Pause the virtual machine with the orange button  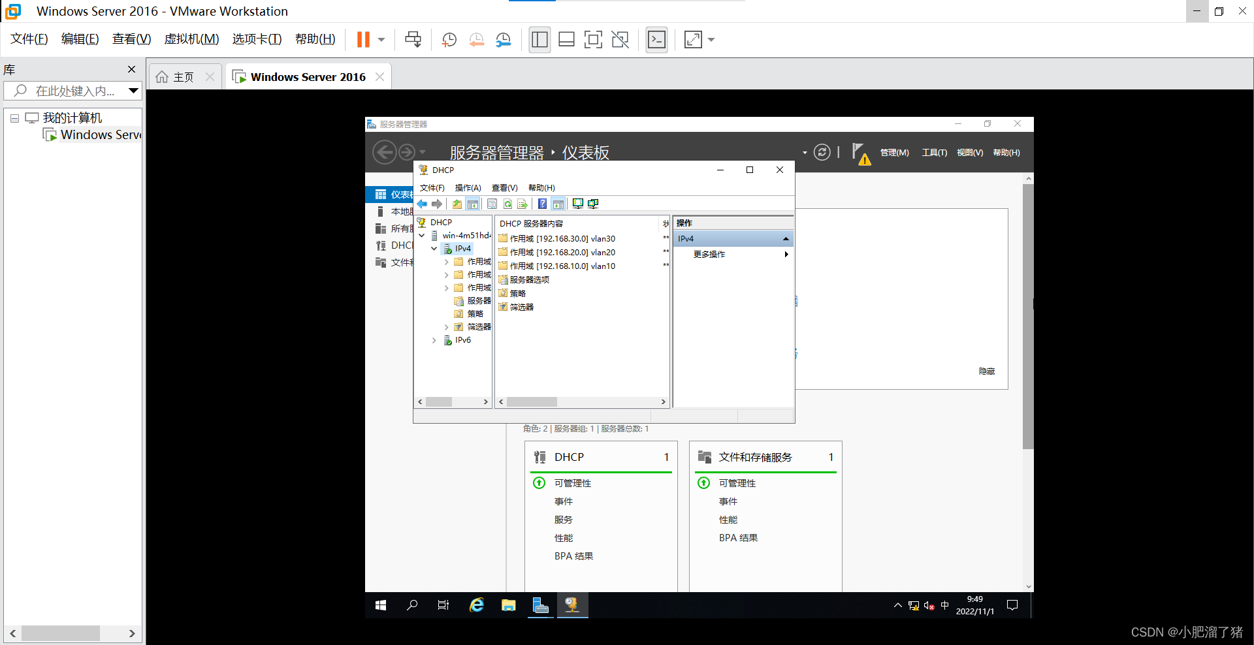tap(363, 40)
